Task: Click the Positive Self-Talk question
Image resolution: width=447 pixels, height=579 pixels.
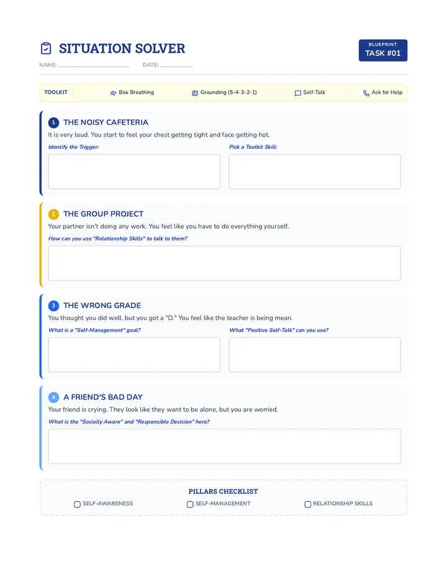Action: [279, 330]
